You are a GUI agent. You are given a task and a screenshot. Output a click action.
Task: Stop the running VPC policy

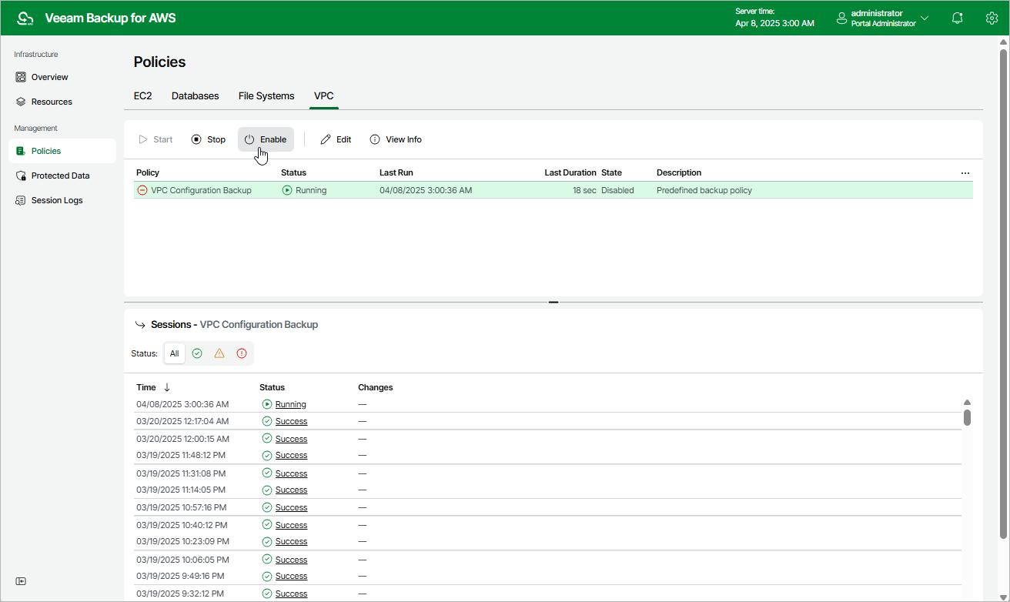[209, 139]
